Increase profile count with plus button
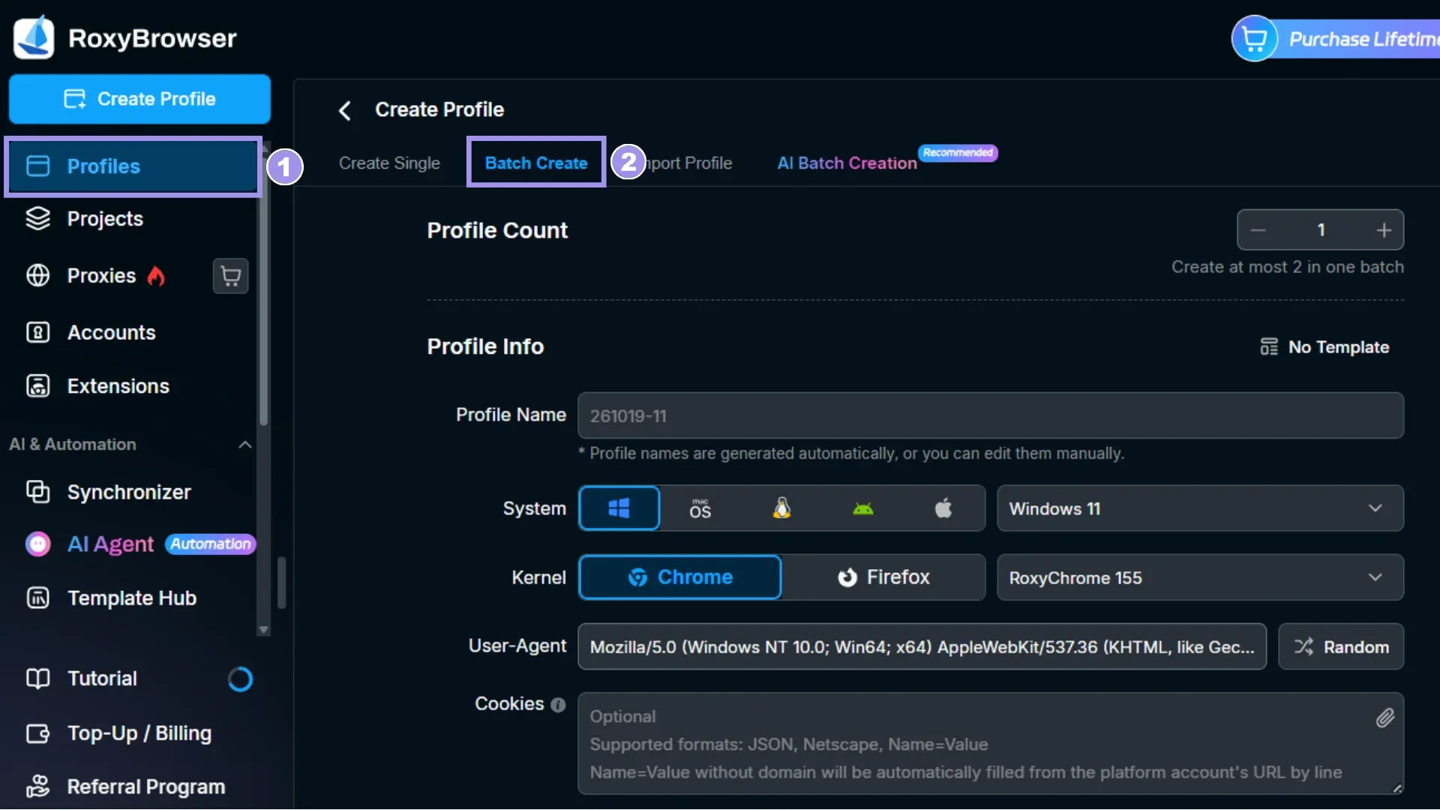The height and width of the screenshot is (810, 1440). pyautogui.click(x=1384, y=230)
